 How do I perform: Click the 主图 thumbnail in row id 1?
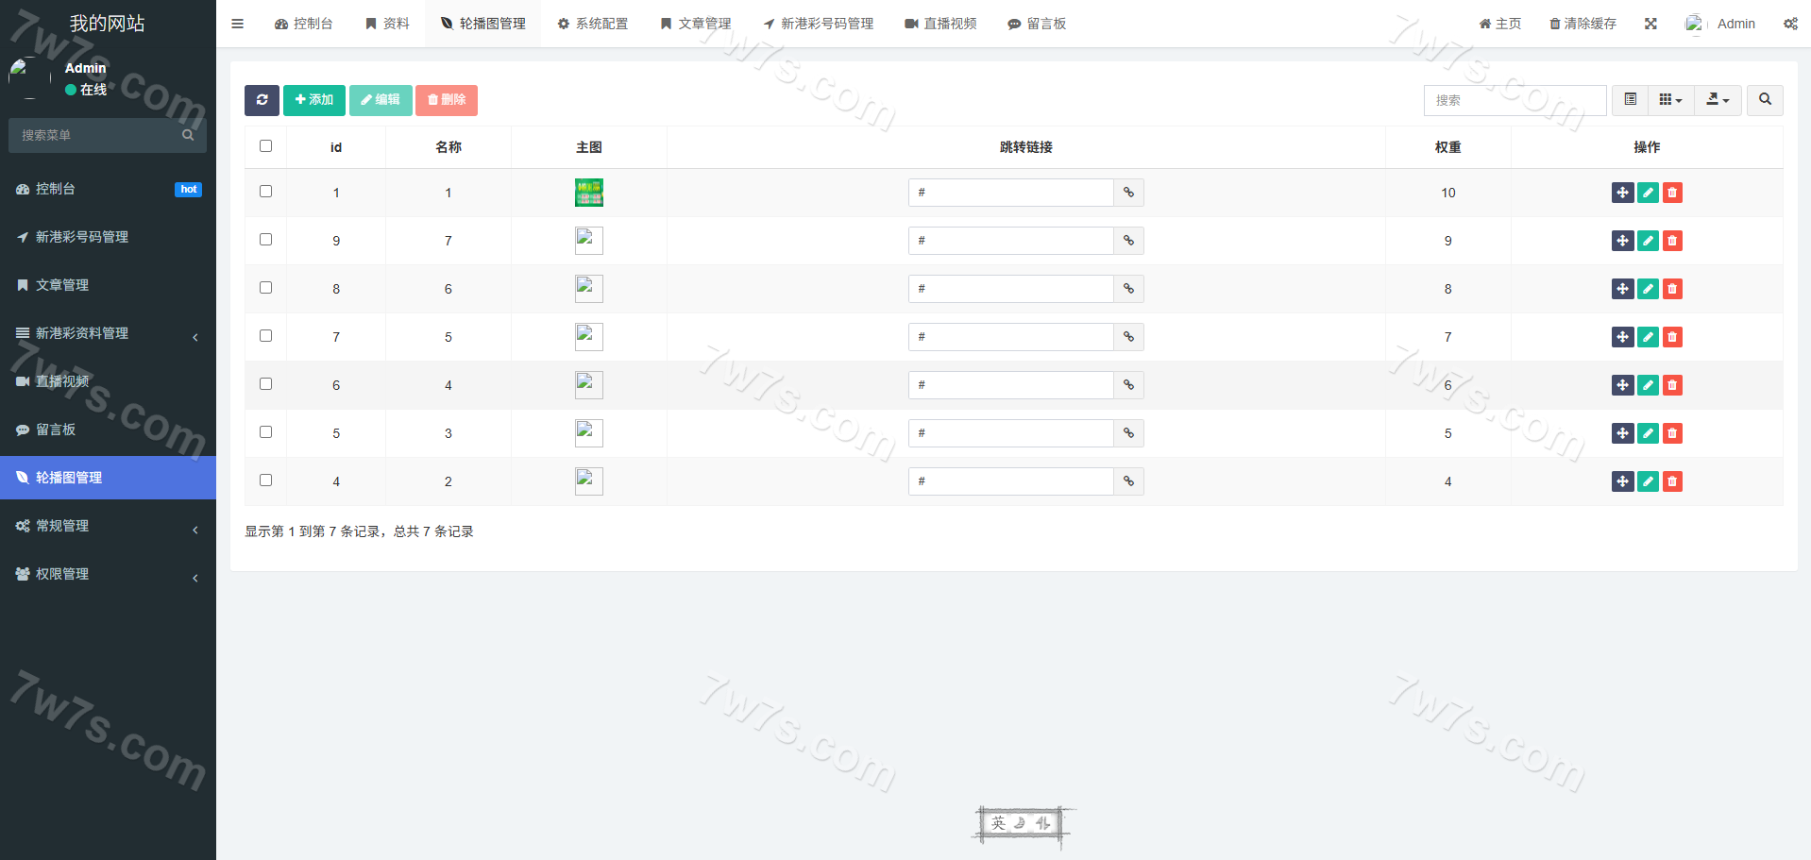589,193
